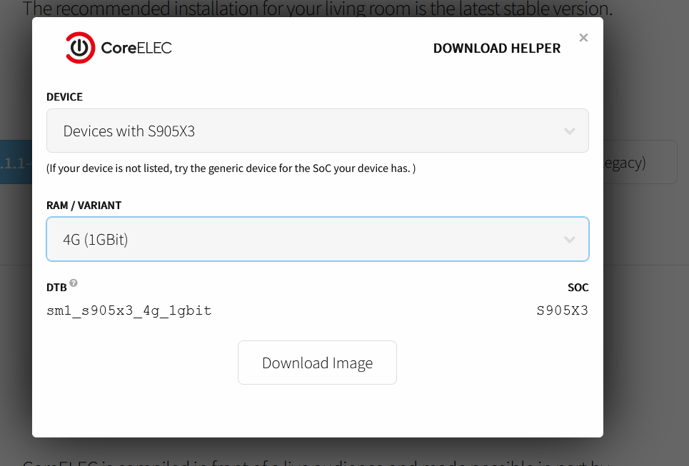Screen dimensions: 689x466
Task: Click the DTB help question mark icon
Action: pyautogui.click(x=74, y=283)
